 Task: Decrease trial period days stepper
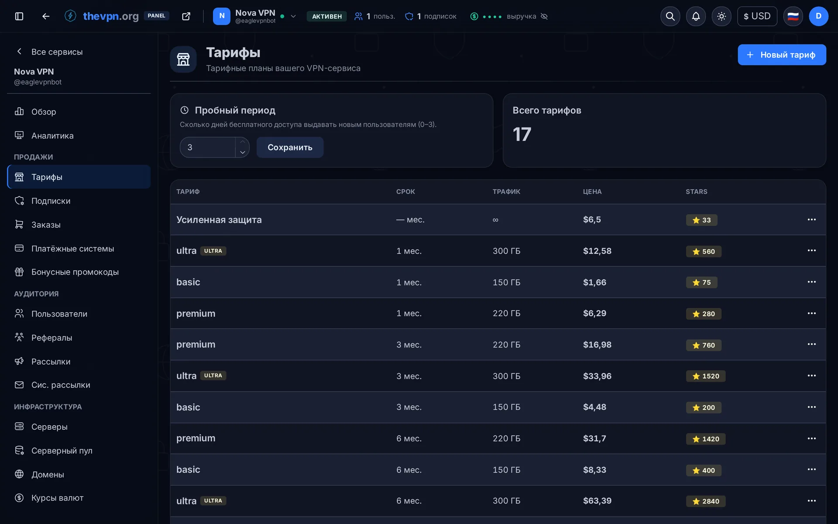[243, 152]
